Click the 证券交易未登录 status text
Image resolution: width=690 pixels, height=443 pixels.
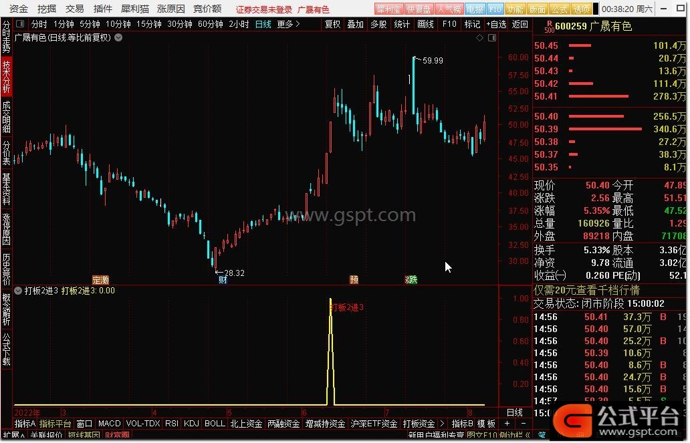coord(264,9)
